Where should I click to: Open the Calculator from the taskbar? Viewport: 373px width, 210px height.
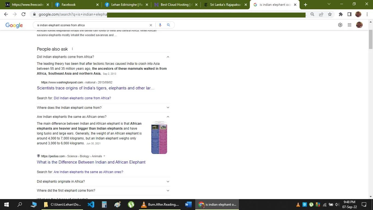(x=104, y=205)
